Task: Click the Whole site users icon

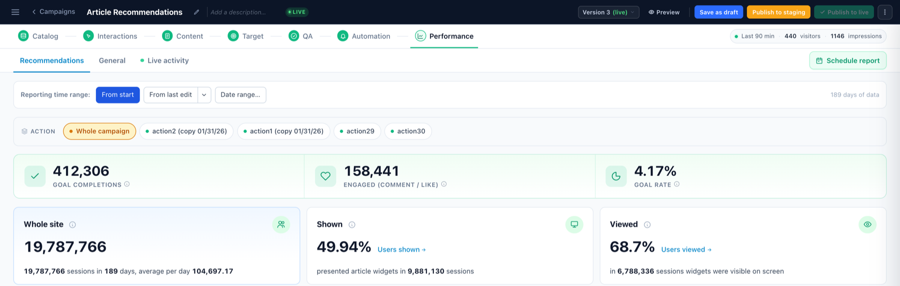Action: pyautogui.click(x=281, y=224)
